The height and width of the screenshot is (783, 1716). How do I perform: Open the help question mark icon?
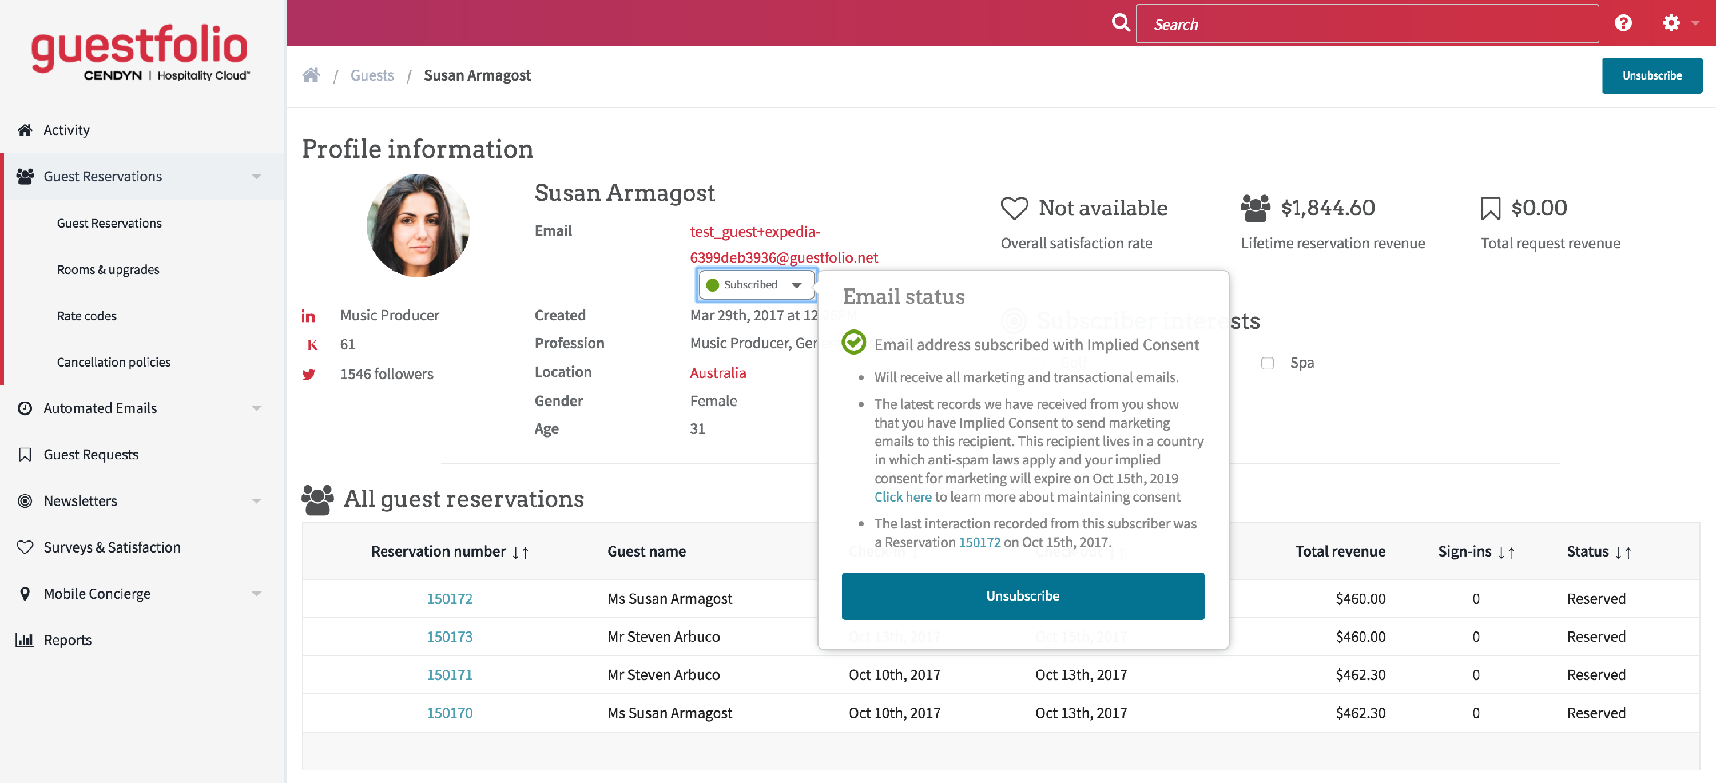(1623, 23)
